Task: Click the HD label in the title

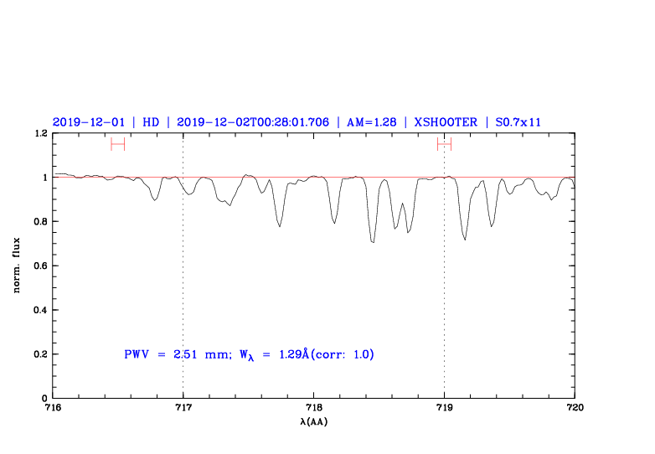Action: point(151,121)
